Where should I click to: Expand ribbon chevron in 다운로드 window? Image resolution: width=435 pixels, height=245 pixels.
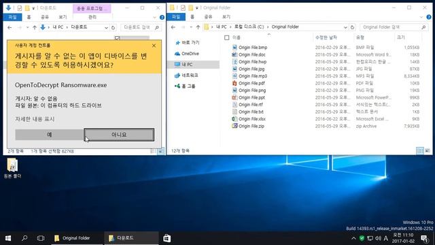click(x=154, y=17)
